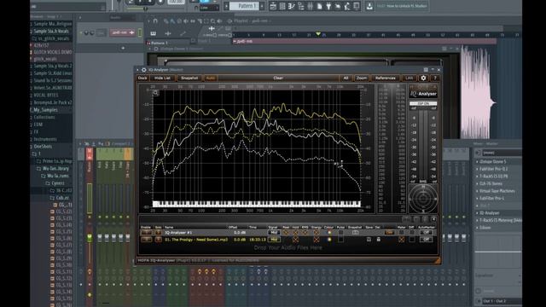Open IQ-Analyser settings gear button
546x307 pixels.
click(x=423, y=78)
